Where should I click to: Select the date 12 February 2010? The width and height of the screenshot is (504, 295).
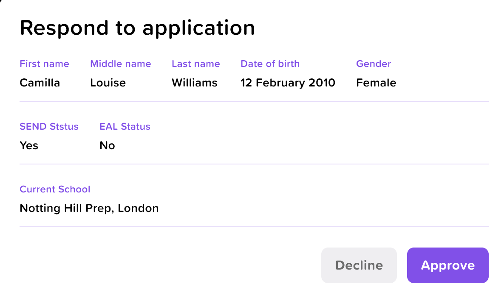click(x=288, y=83)
